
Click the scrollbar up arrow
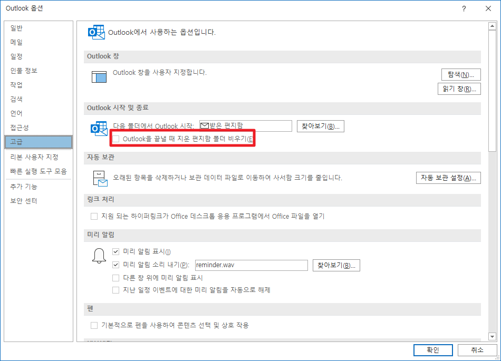(x=492, y=26)
